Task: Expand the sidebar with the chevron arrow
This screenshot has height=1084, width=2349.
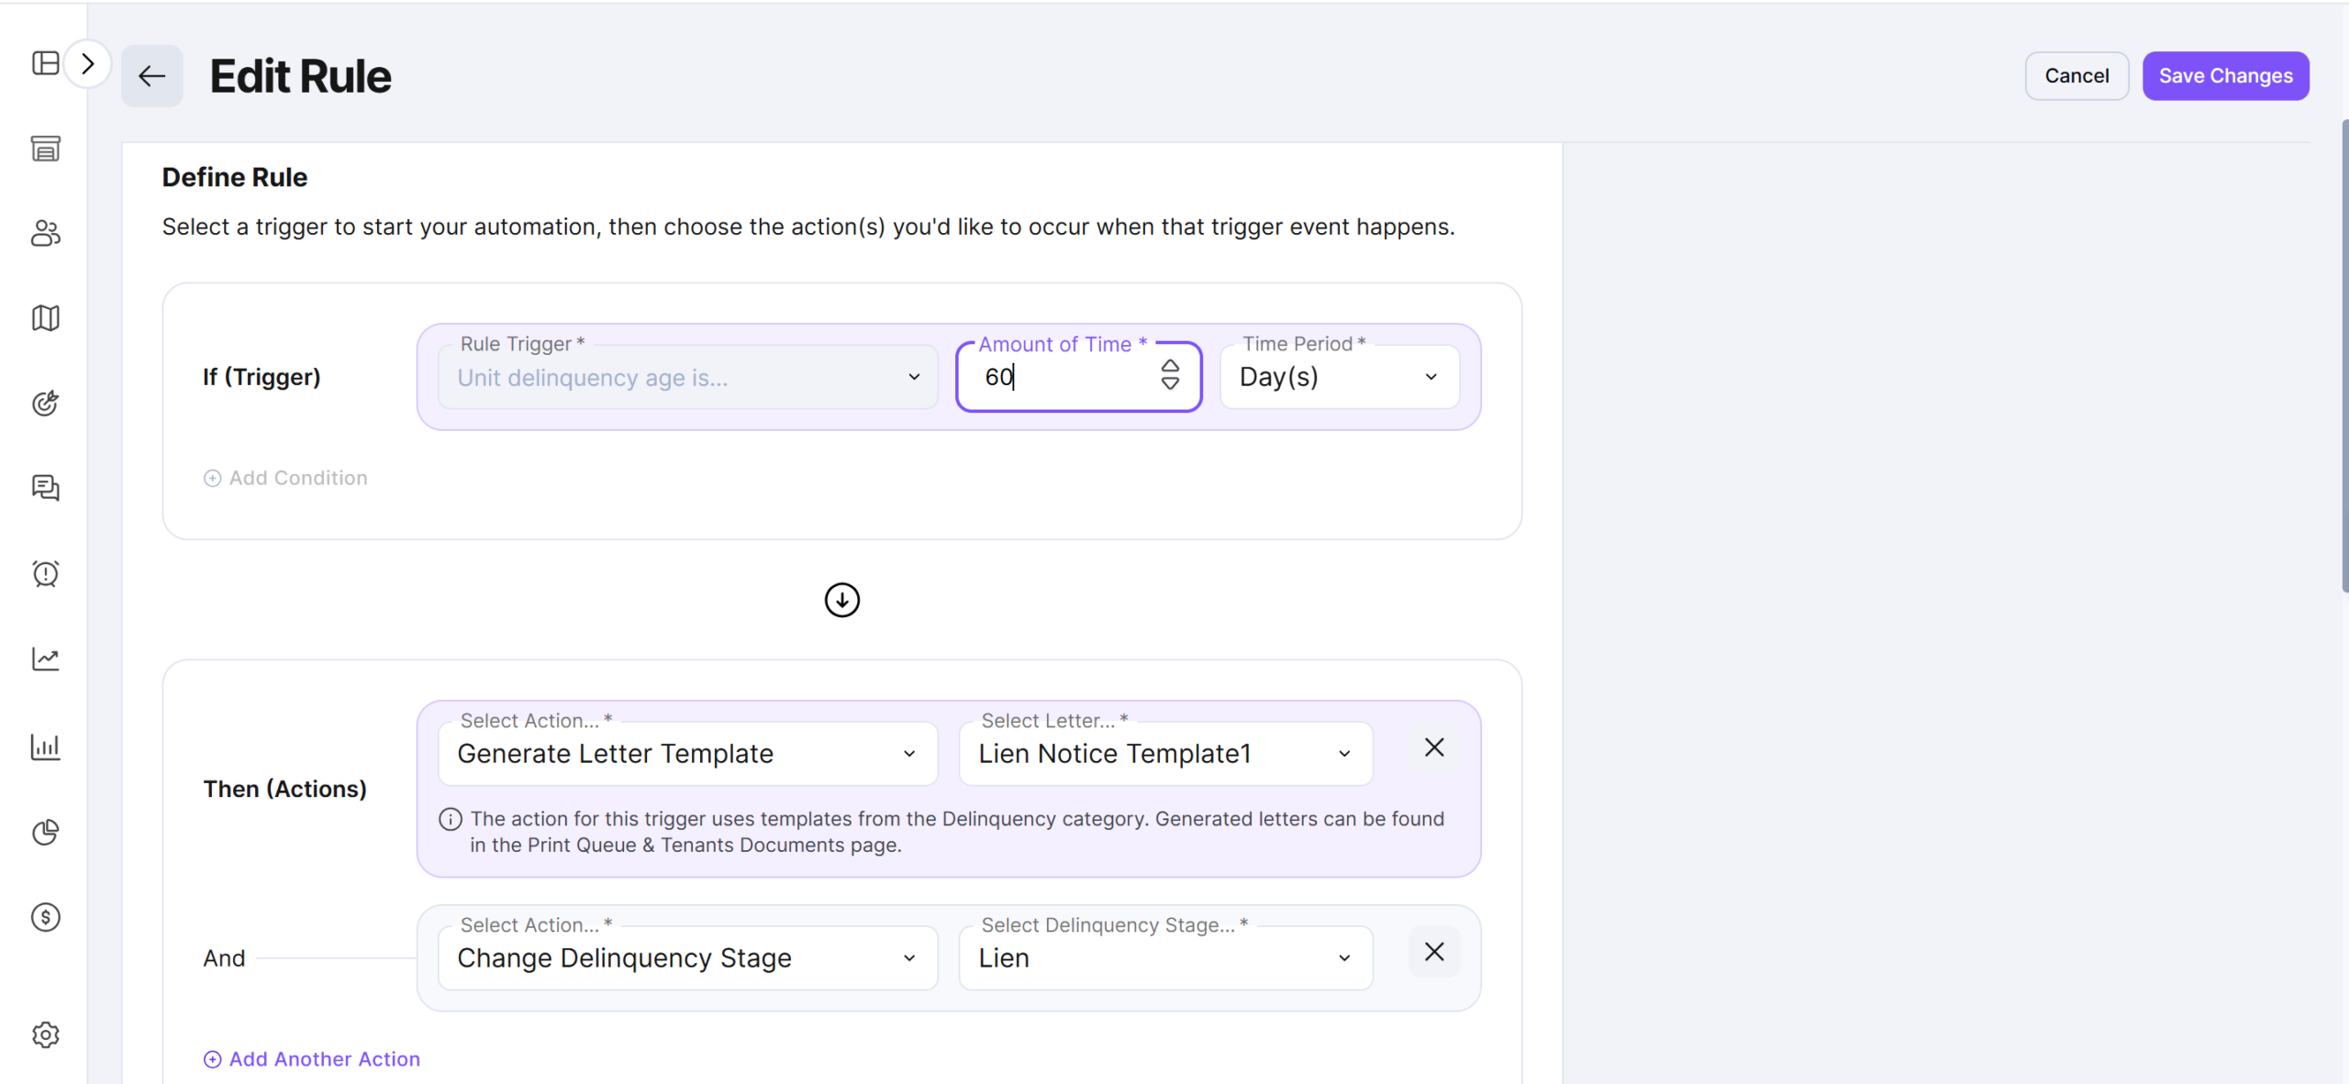Action: tap(88, 63)
